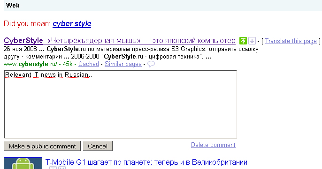Cancel the comment
Screen dimensions: 322x169
click(x=98, y=146)
